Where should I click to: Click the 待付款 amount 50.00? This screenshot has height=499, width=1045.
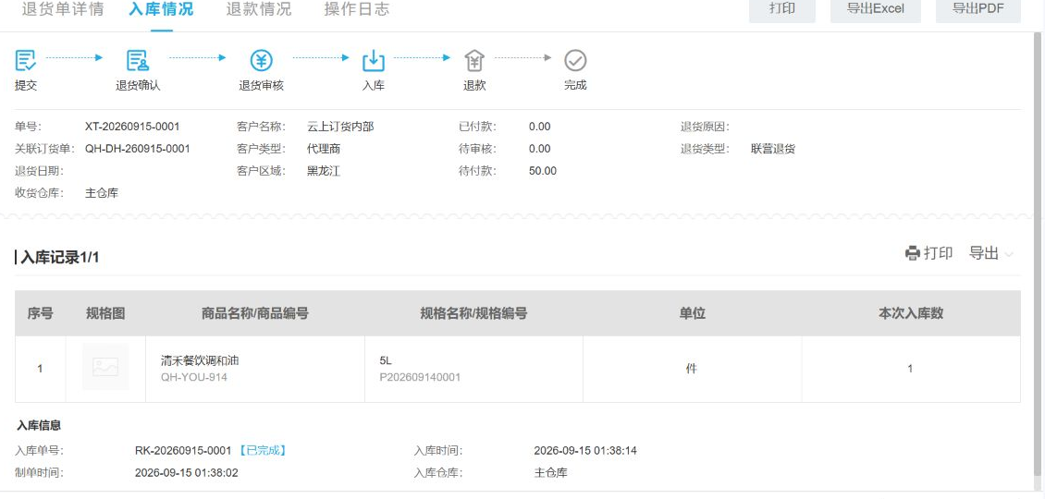point(543,171)
